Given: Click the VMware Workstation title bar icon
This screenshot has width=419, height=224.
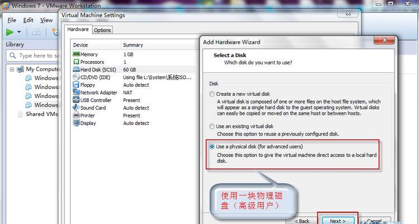Looking at the screenshot, I should [x=4, y=5].
